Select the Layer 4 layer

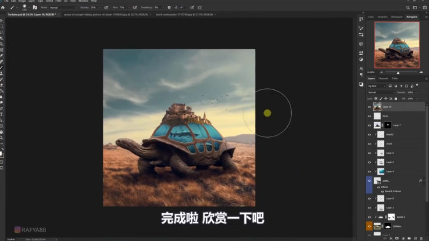pyautogui.click(x=389, y=171)
